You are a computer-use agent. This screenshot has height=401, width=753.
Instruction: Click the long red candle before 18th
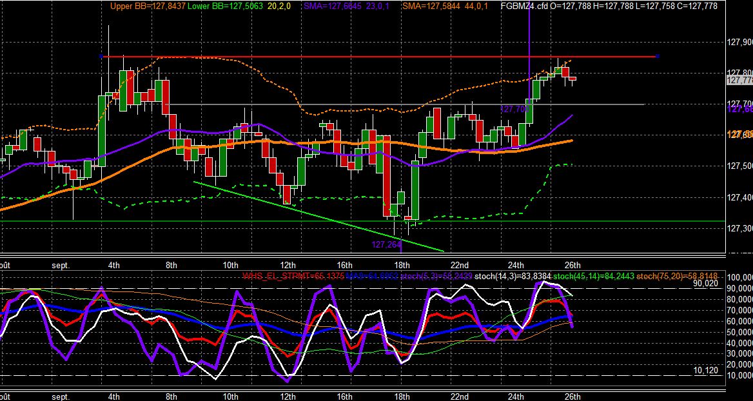coord(387,175)
